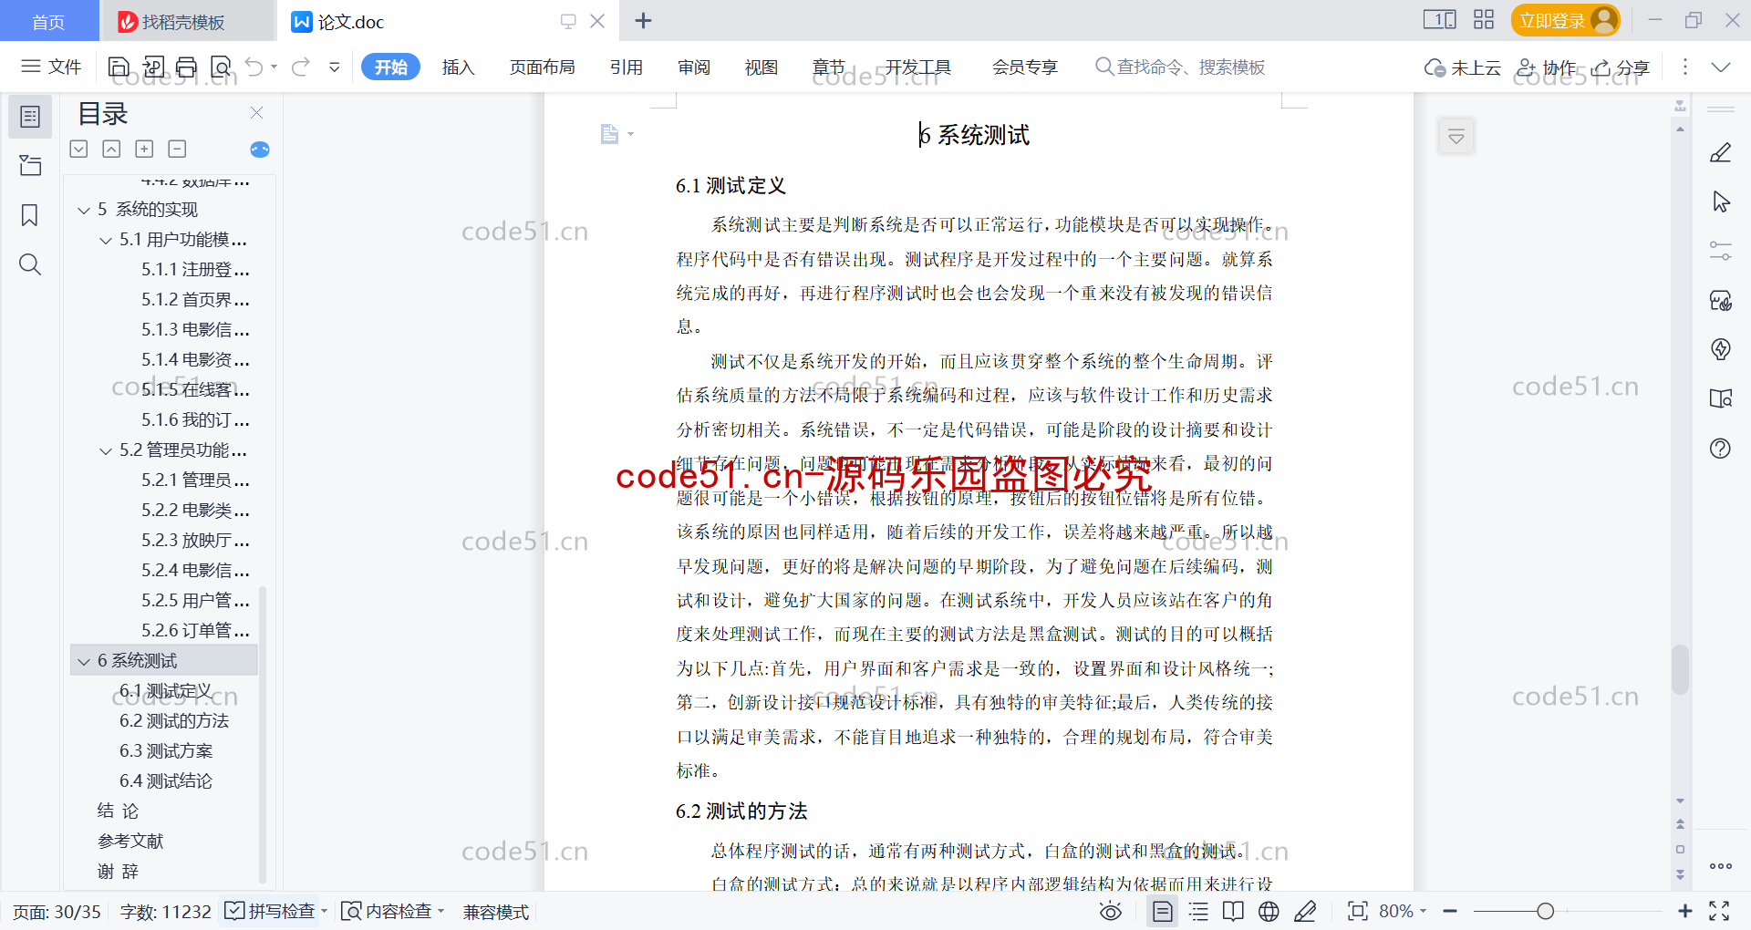Collapse the '5 系统的实现' tree node
The image size is (1751, 930).
(x=84, y=210)
